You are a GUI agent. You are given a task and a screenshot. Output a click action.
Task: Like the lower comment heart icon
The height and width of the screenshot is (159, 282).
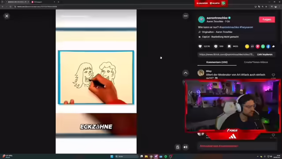[273, 135]
